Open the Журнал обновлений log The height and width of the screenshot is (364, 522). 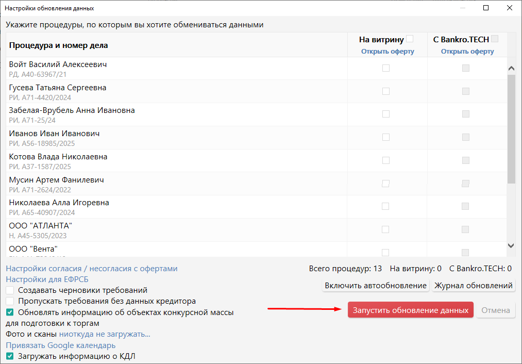click(x=473, y=286)
